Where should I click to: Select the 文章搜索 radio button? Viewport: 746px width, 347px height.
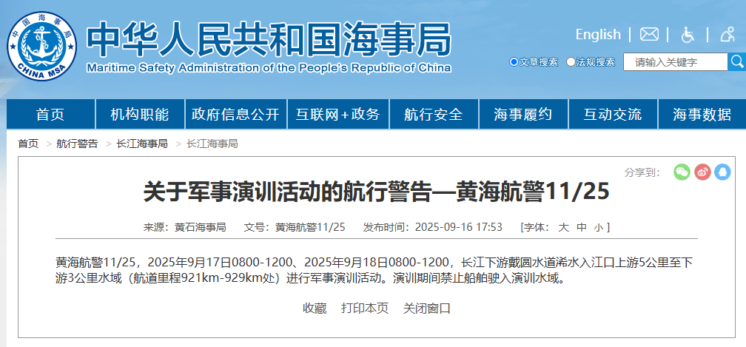click(514, 62)
